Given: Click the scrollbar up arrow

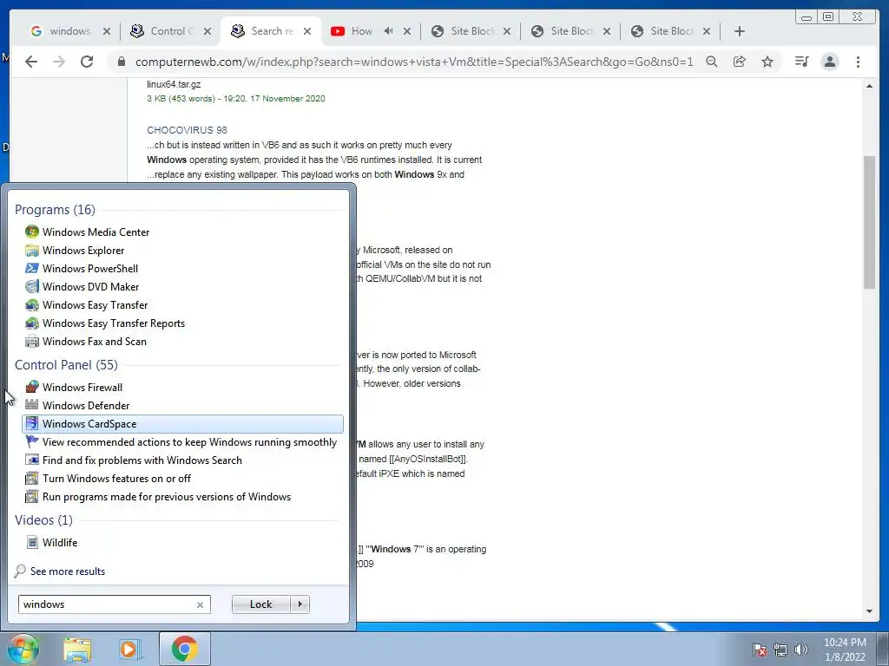Looking at the screenshot, I should click(869, 86).
